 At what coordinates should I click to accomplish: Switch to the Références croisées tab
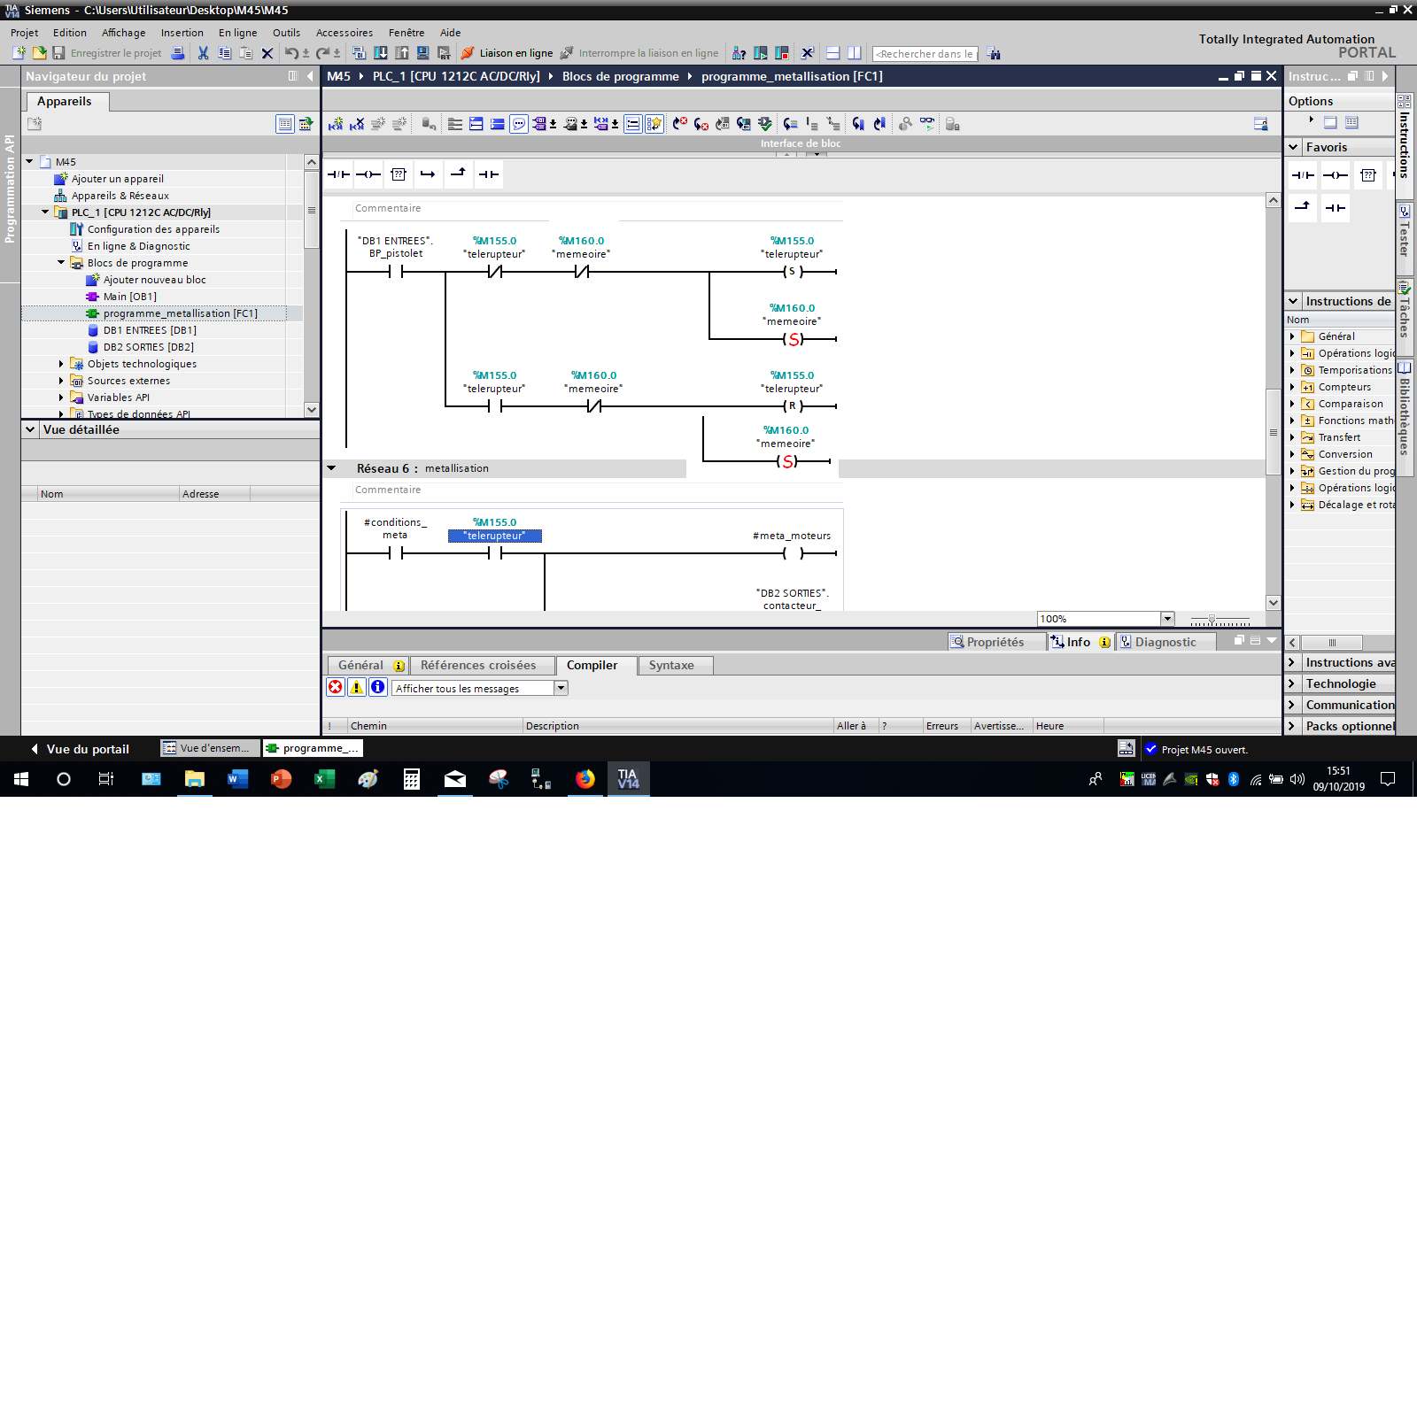pyautogui.click(x=477, y=665)
